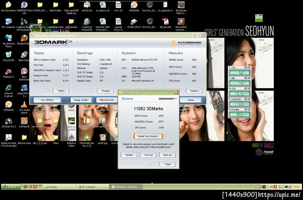The width and height of the screenshot is (303, 200).
Task: Click the CPU temperature gadget readout
Action: click(x=239, y=73)
